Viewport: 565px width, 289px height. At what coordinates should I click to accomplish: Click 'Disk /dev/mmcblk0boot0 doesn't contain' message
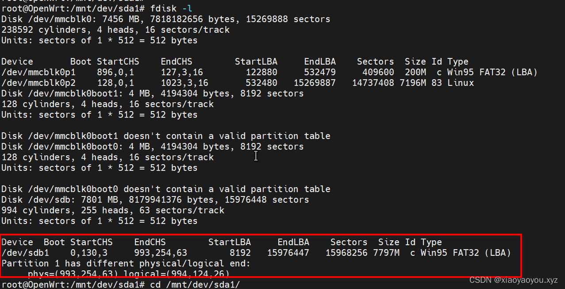166,189
